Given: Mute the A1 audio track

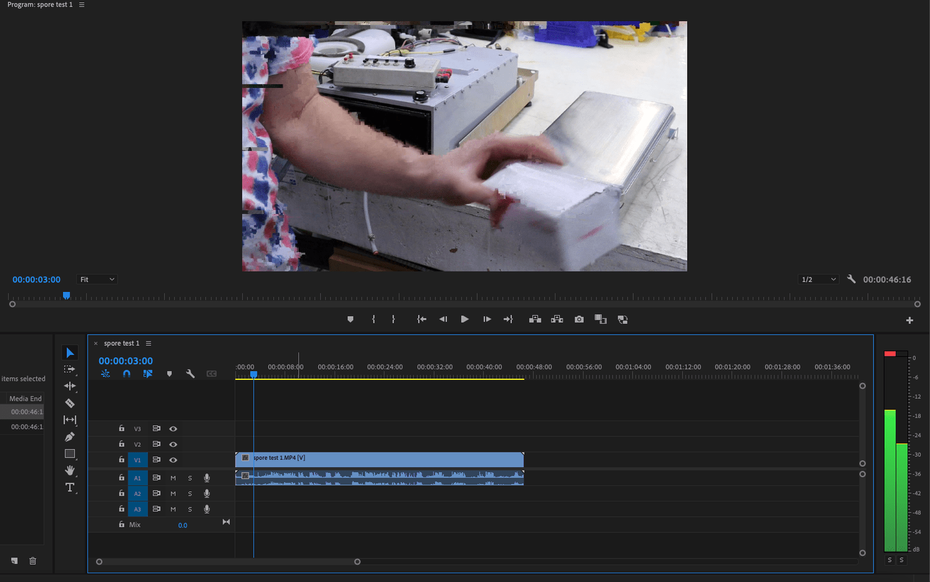Looking at the screenshot, I should [x=173, y=477].
